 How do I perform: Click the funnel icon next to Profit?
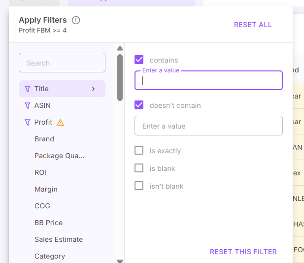pyautogui.click(x=28, y=122)
